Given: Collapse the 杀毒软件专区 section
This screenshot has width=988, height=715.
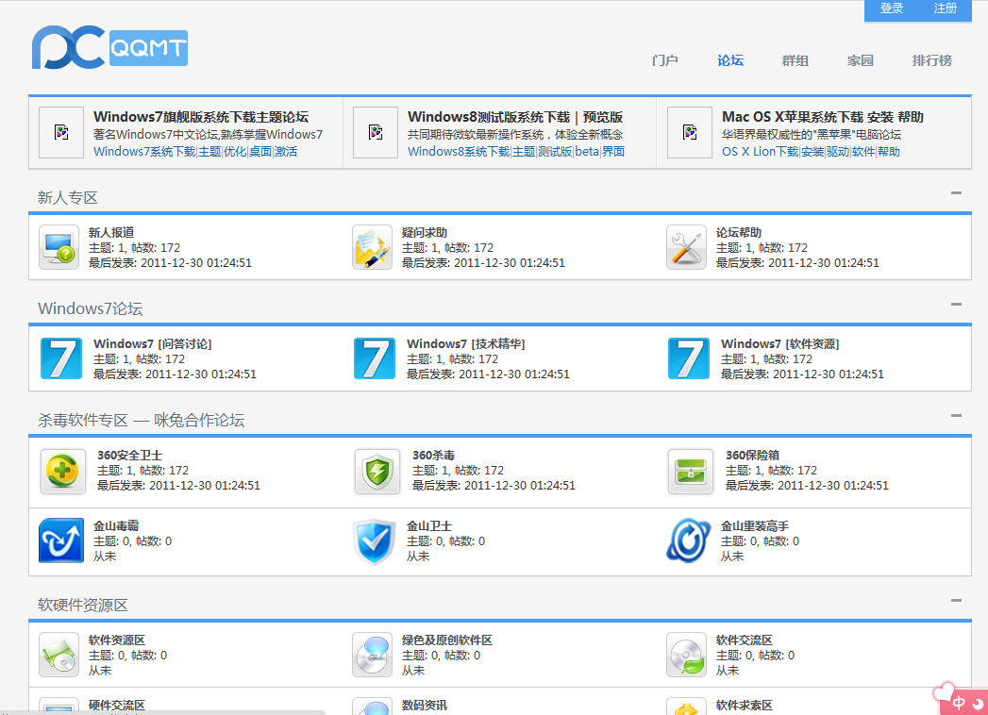Looking at the screenshot, I should pyautogui.click(x=956, y=416).
